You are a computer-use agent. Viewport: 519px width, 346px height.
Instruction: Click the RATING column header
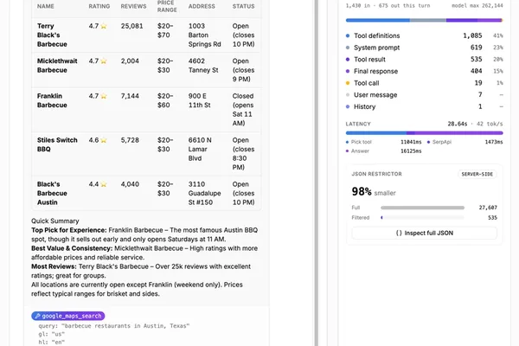click(x=99, y=6)
